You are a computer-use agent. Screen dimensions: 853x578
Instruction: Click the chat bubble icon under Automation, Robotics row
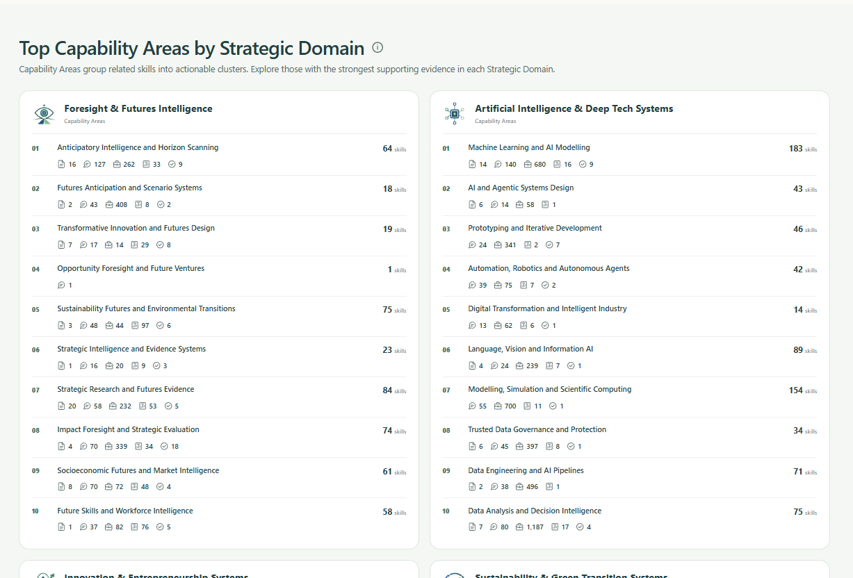pos(472,286)
